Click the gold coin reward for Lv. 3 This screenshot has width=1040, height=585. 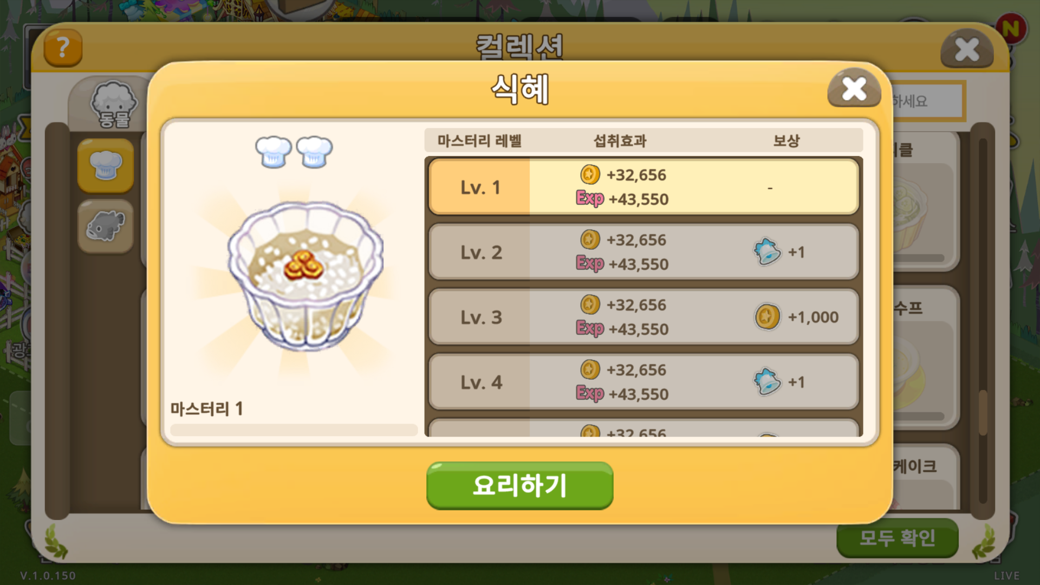(767, 317)
